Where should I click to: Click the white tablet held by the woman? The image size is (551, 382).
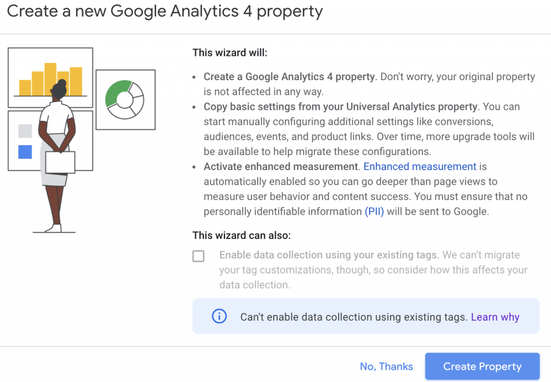click(60, 161)
